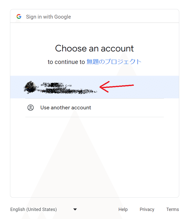Select the scribbled-out profile avatar
195x219 pixels.
30,87
